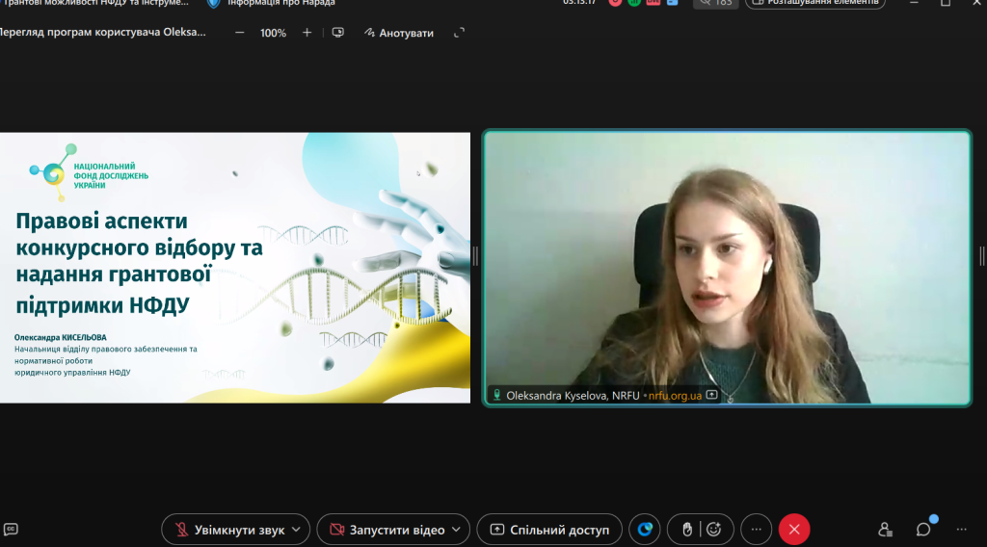Start camera with Запустити відео button

[386, 530]
